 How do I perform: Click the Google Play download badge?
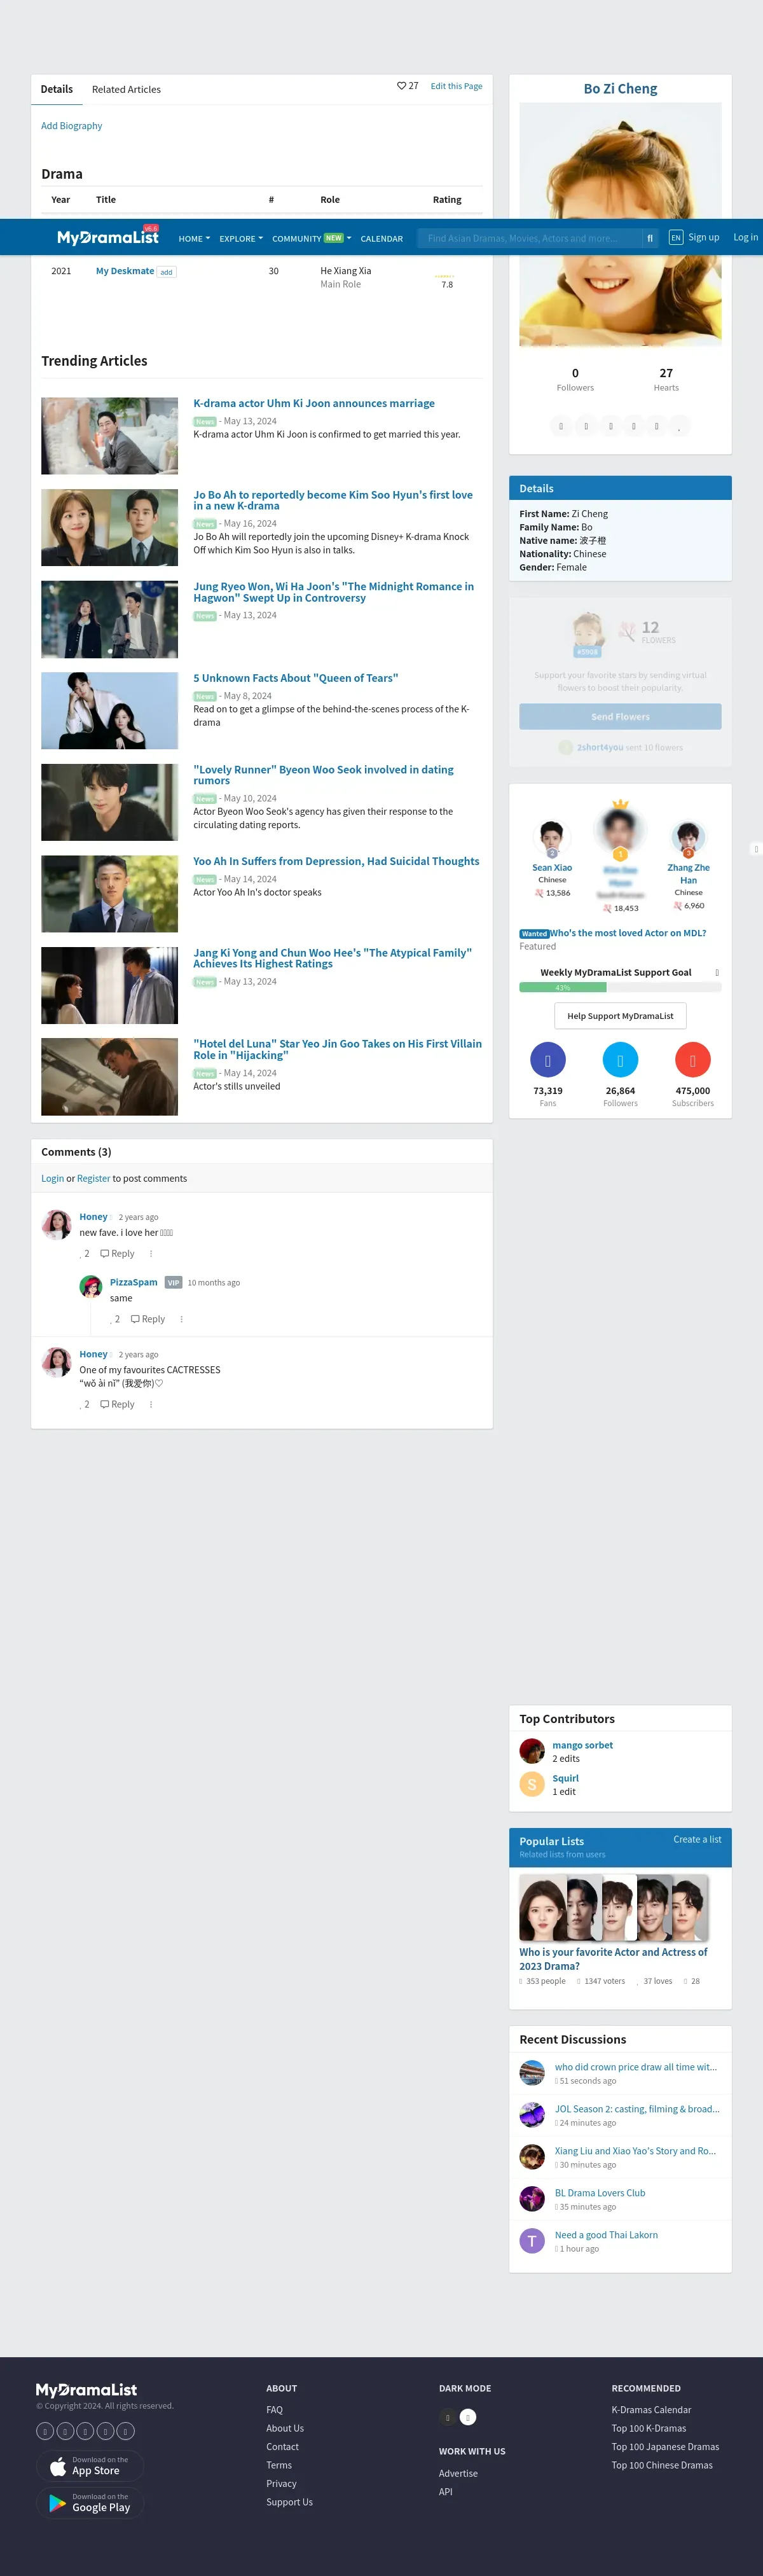click(x=90, y=2502)
